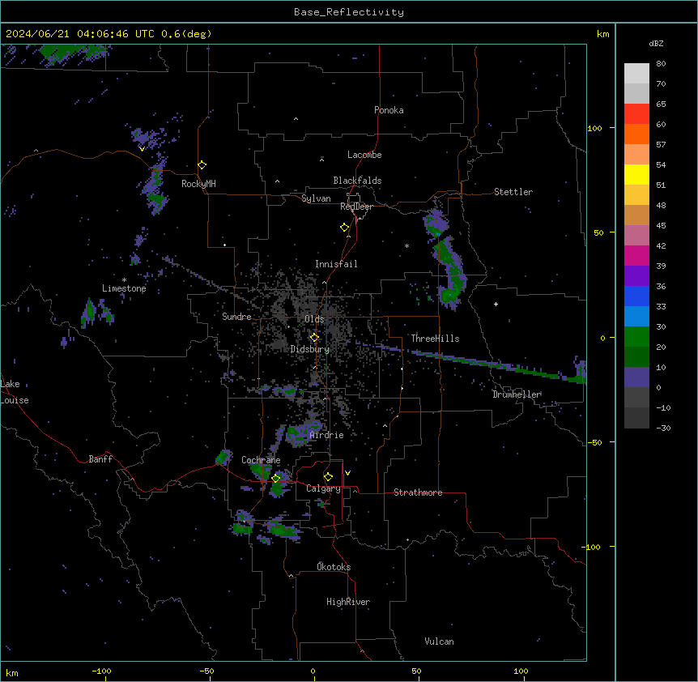Click the Didsbury town label
The width and height of the screenshot is (698, 682).
click(310, 349)
